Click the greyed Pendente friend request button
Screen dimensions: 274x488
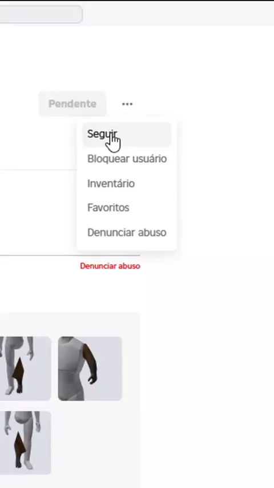pos(72,104)
